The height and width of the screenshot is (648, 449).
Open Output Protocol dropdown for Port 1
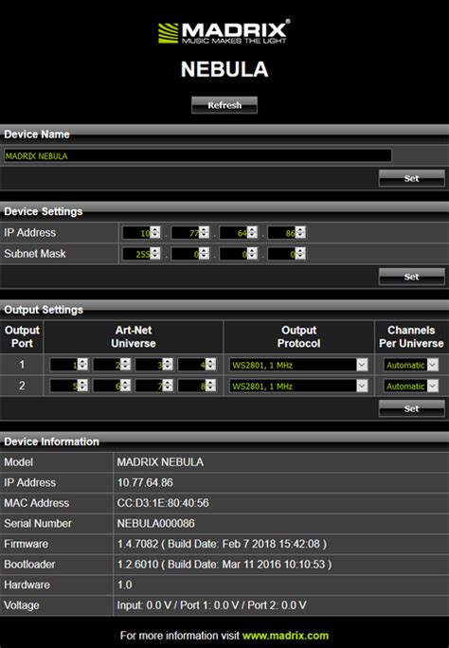coord(298,365)
